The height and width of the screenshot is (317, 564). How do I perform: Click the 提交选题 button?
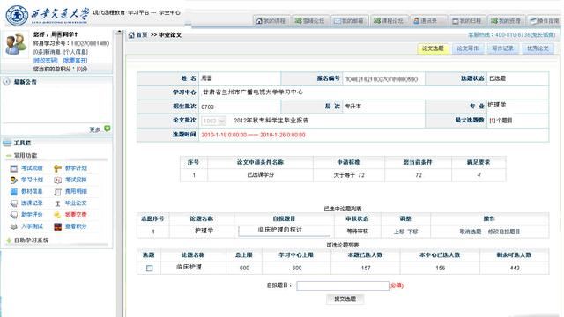tap(345, 299)
